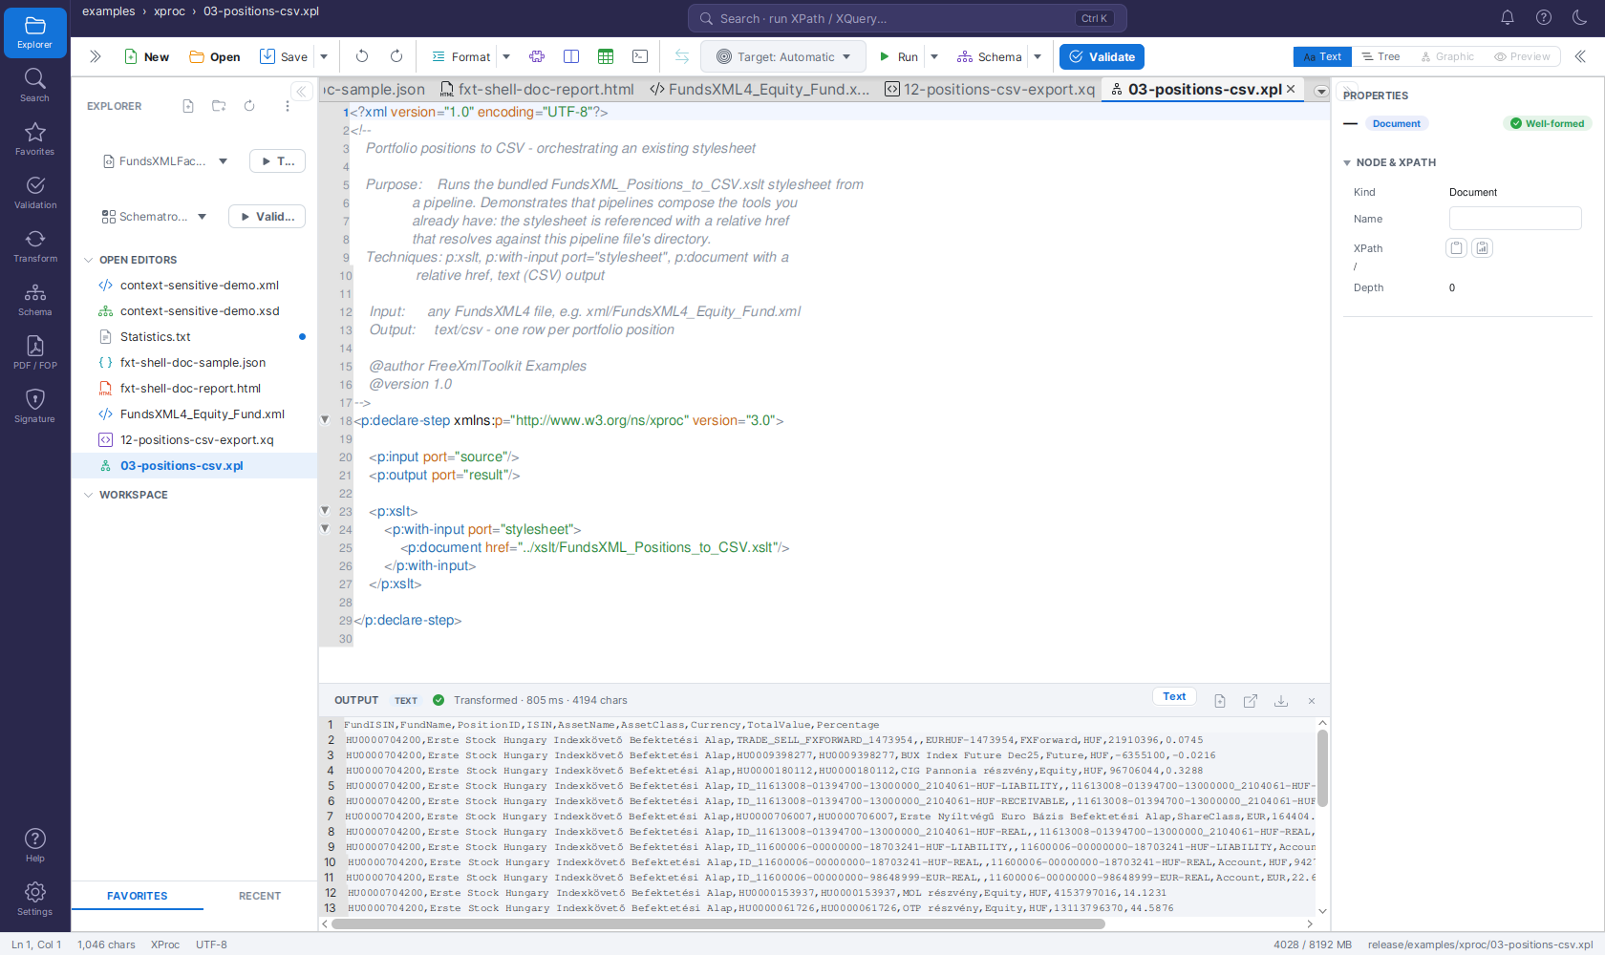Toggle output Text mode button
The width and height of the screenshot is (1605, 955).
click(1174, 697)
